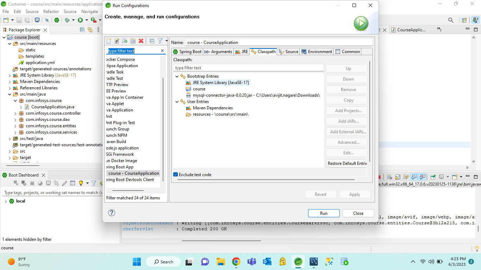The width and height of the screenshot is (481, 270).
Task: Open the Environment tab
Action: click(x=317, y=52)
